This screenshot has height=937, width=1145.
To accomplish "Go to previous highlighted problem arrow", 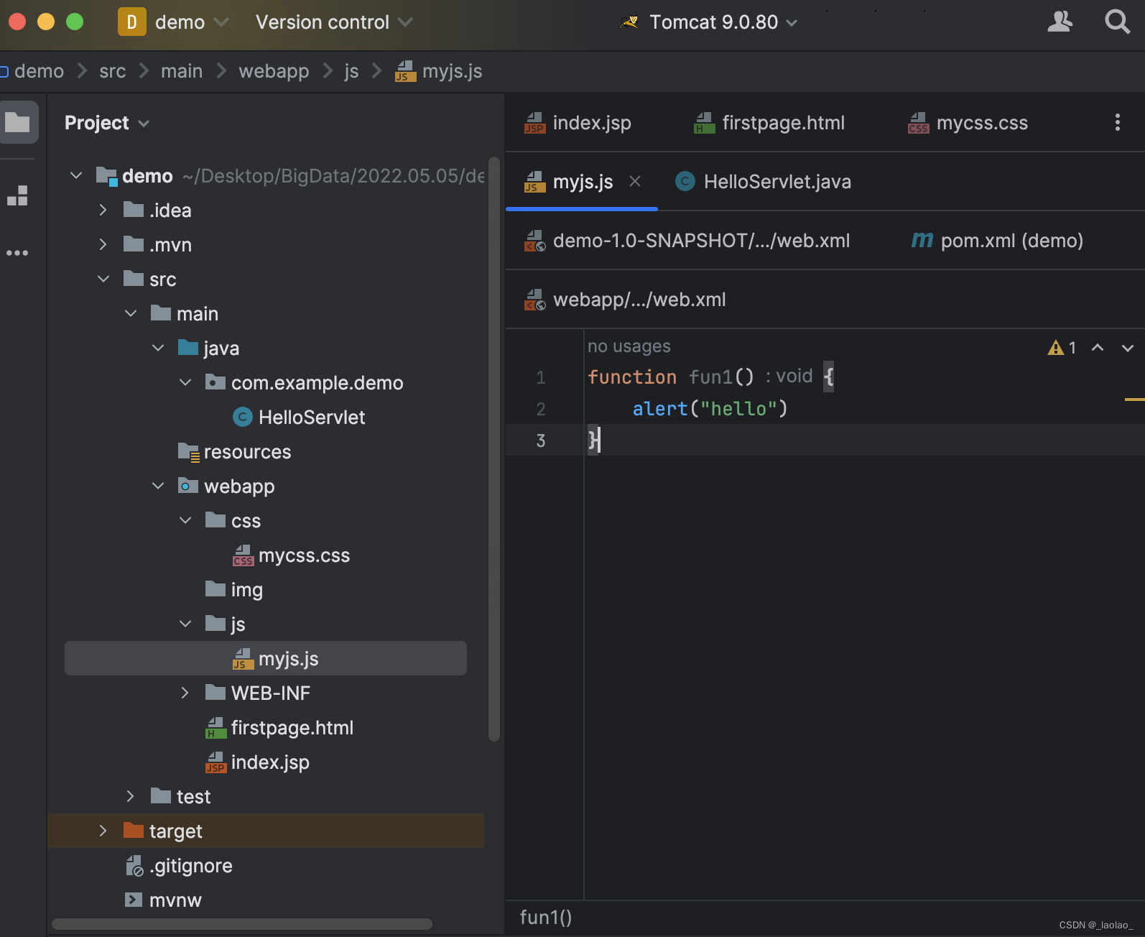I will point(1098,348).
